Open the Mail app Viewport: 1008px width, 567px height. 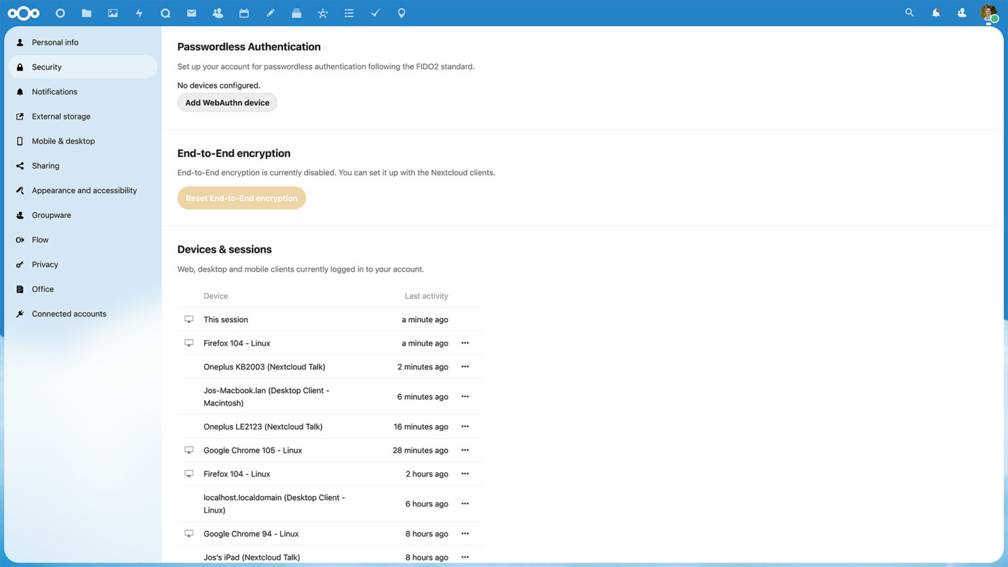191,13
